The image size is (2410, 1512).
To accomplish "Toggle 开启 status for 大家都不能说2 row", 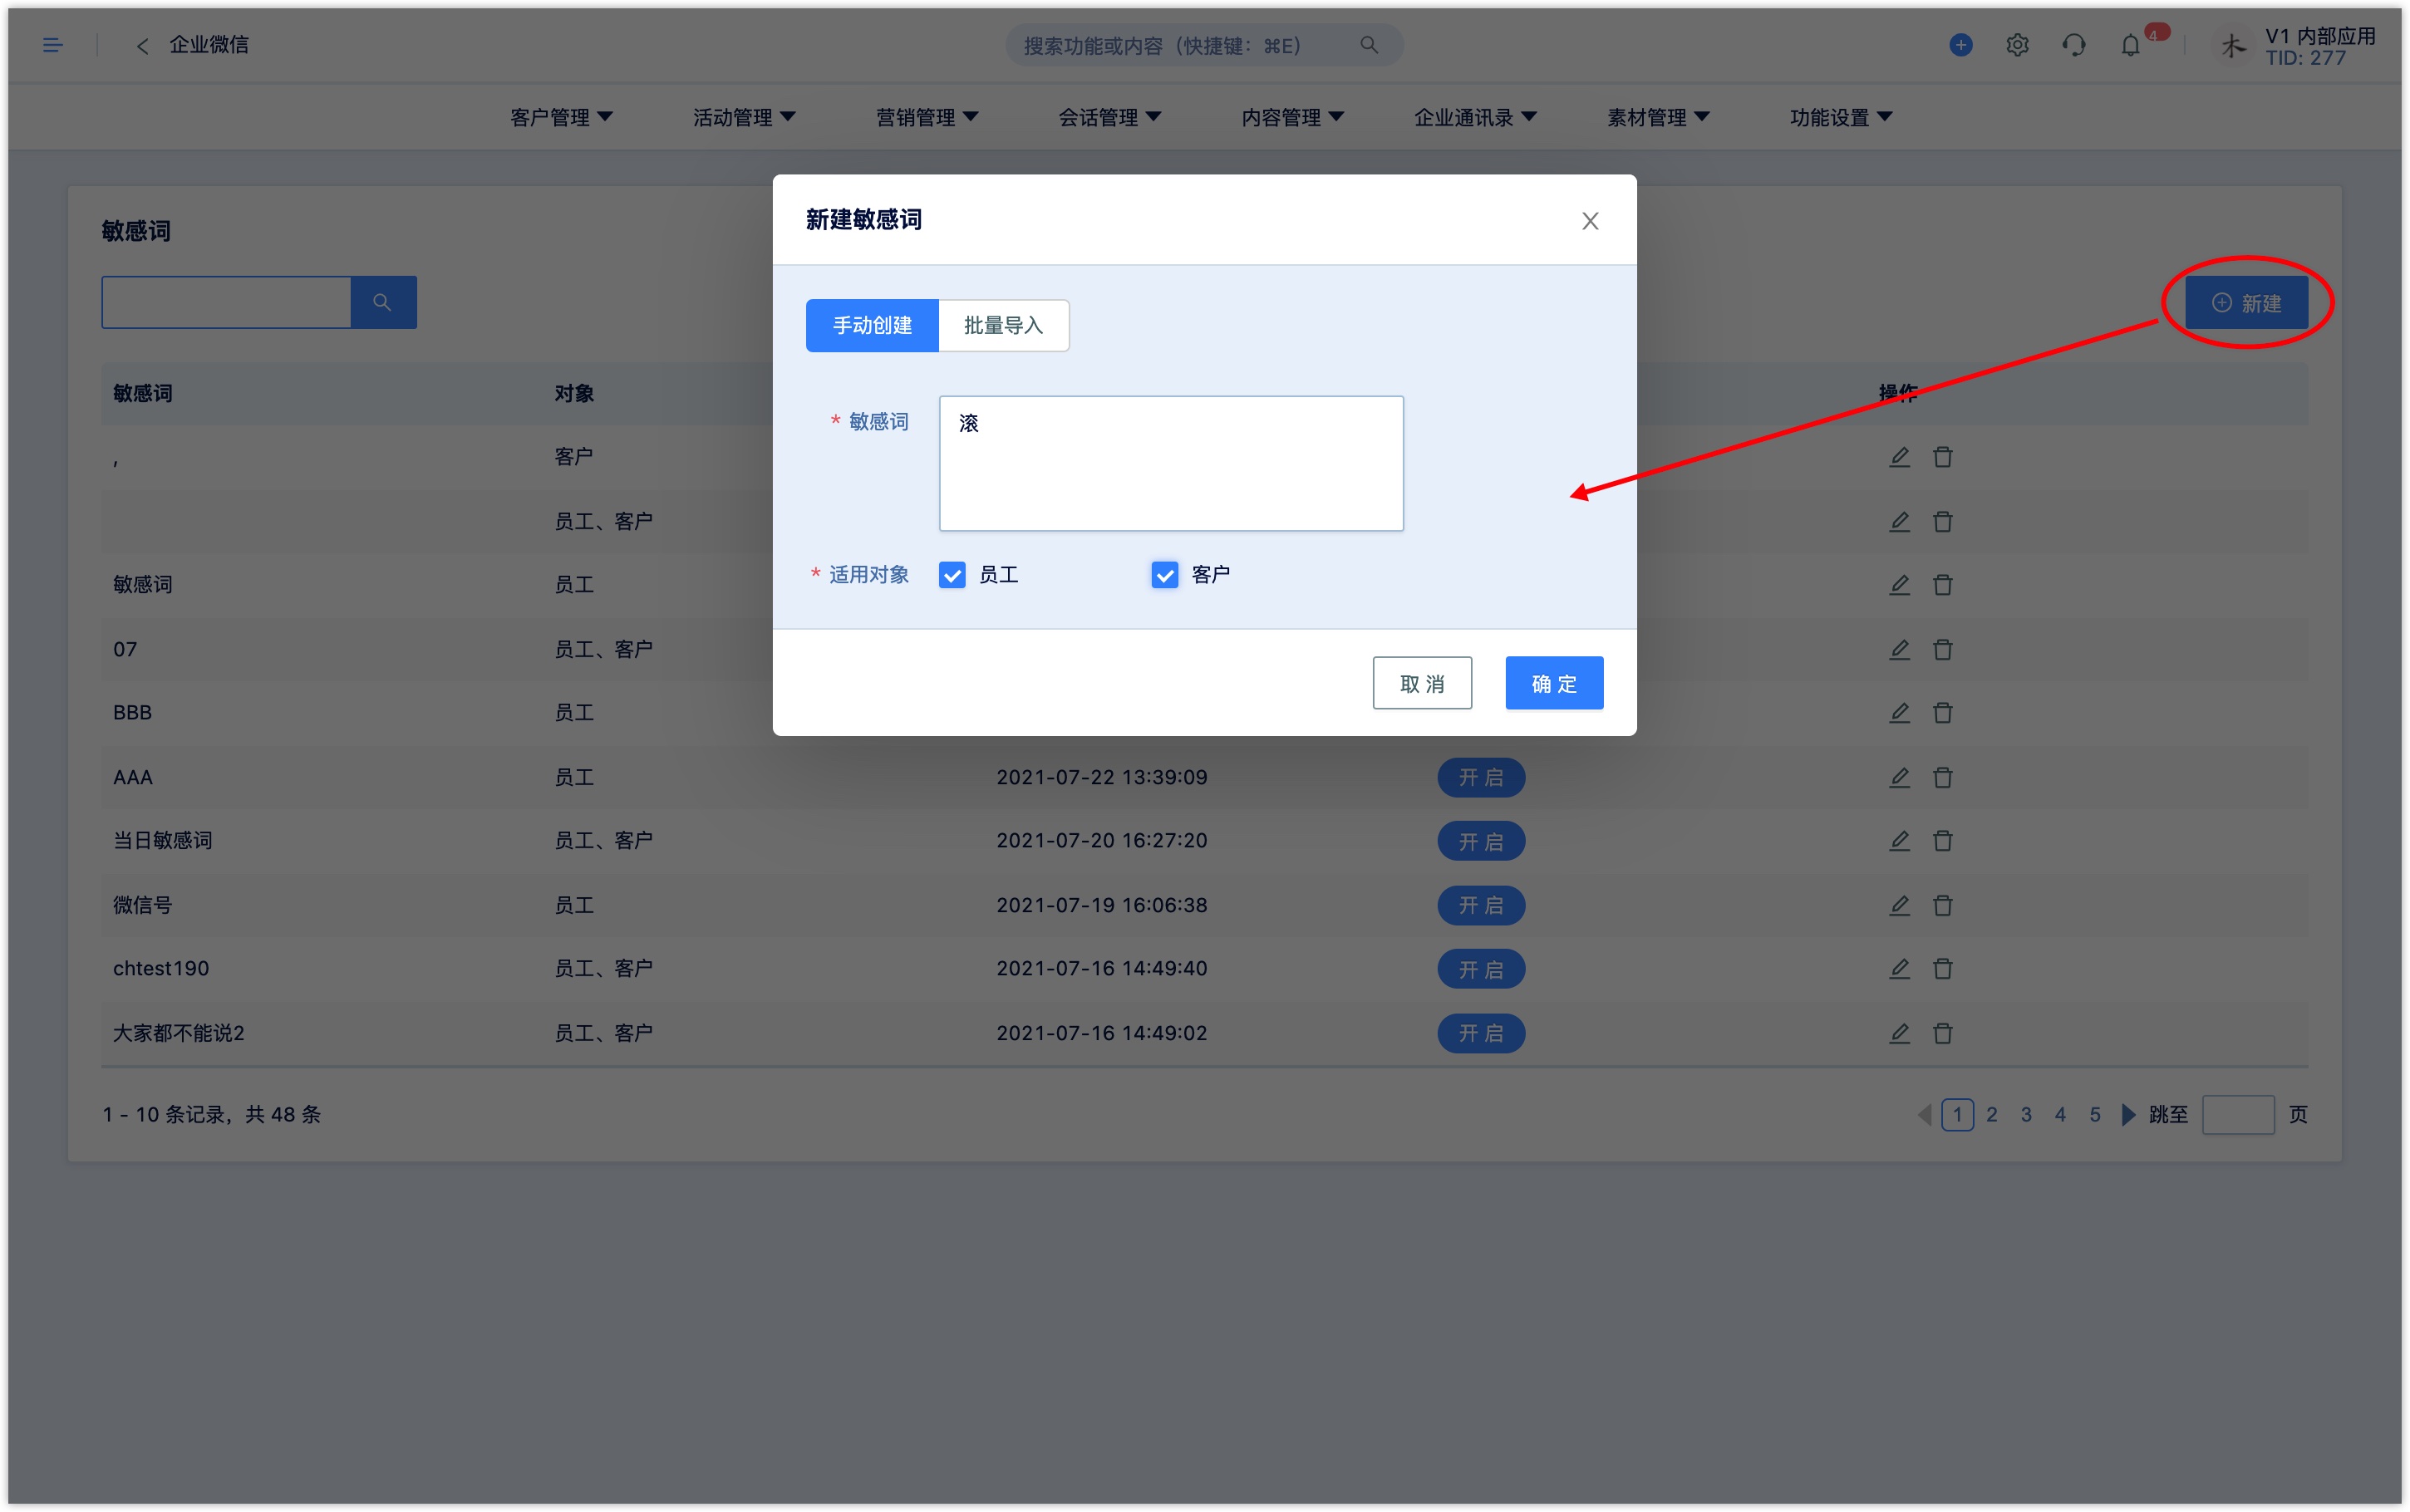I will 1481,1034.
